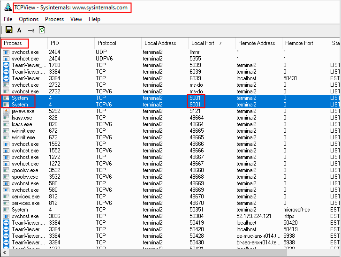Click remote port https cell
Image resolution: width=341 pixels, height=257 pixels.
click(x=289, y=216)
